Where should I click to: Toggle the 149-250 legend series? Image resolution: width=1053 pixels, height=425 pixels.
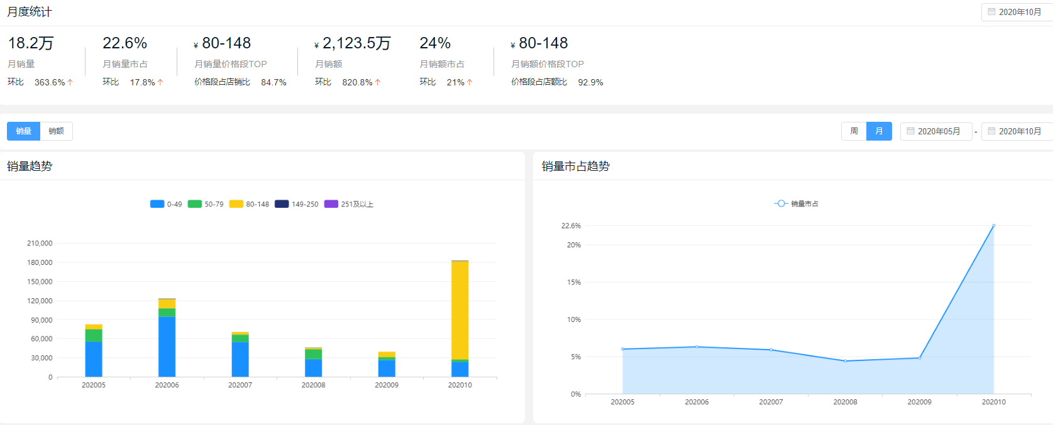[297, 204]
